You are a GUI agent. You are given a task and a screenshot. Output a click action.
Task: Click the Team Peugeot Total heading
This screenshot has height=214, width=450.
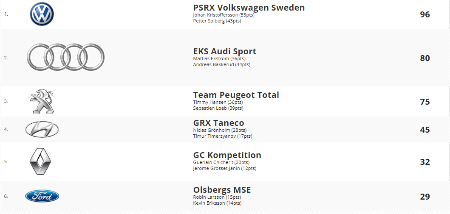236,95
